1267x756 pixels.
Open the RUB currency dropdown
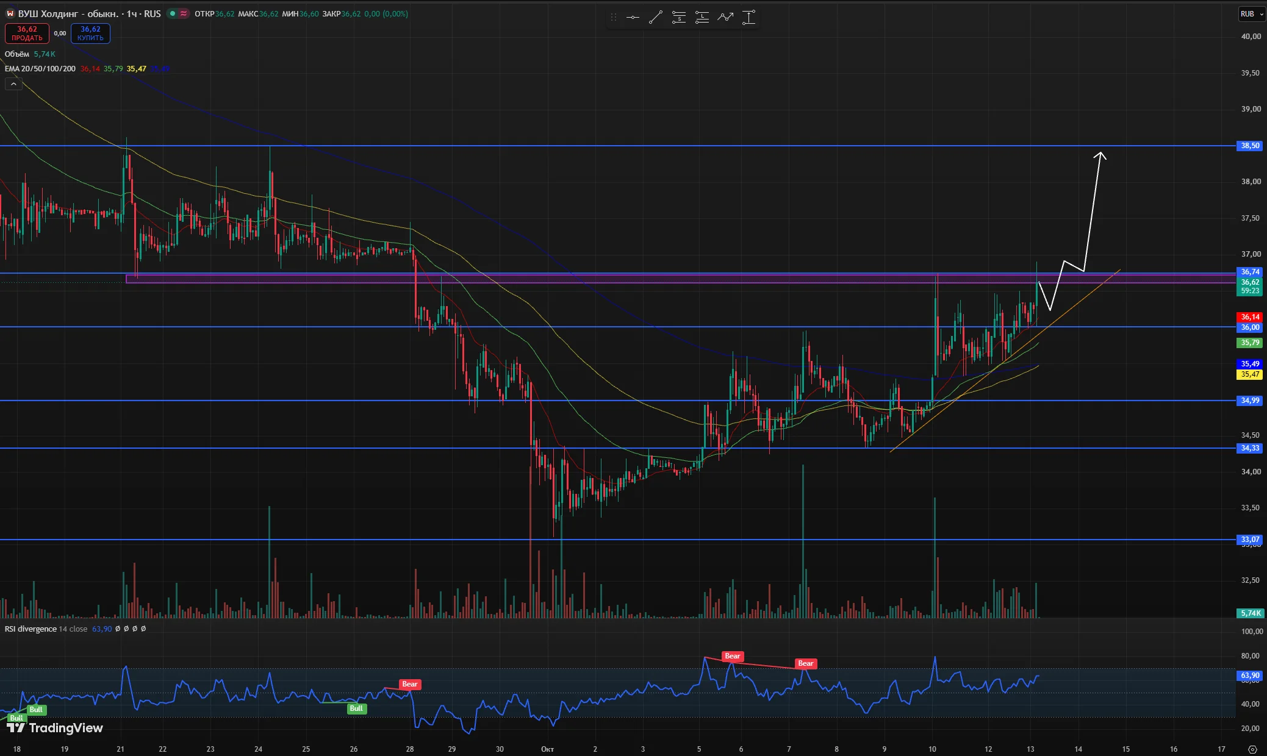pyautogui.click(x=1252, y=13)
